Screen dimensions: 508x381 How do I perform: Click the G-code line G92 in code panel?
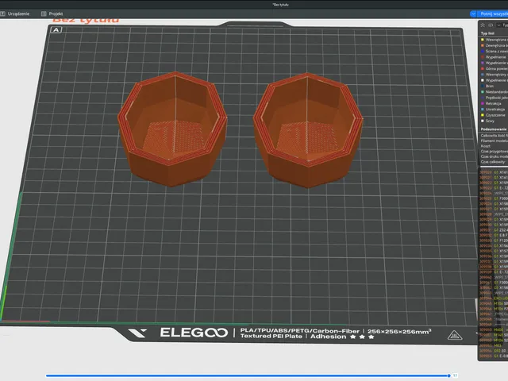[494, 351]
